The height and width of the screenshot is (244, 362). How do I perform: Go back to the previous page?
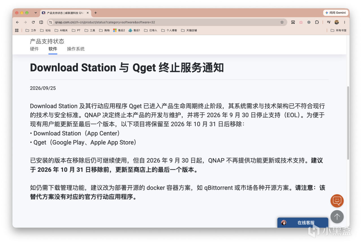pos(18,22)
